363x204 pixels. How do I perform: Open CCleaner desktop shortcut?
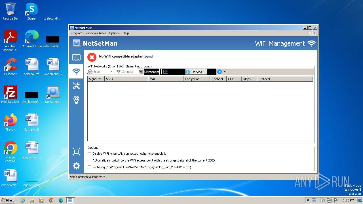point(10,67)
